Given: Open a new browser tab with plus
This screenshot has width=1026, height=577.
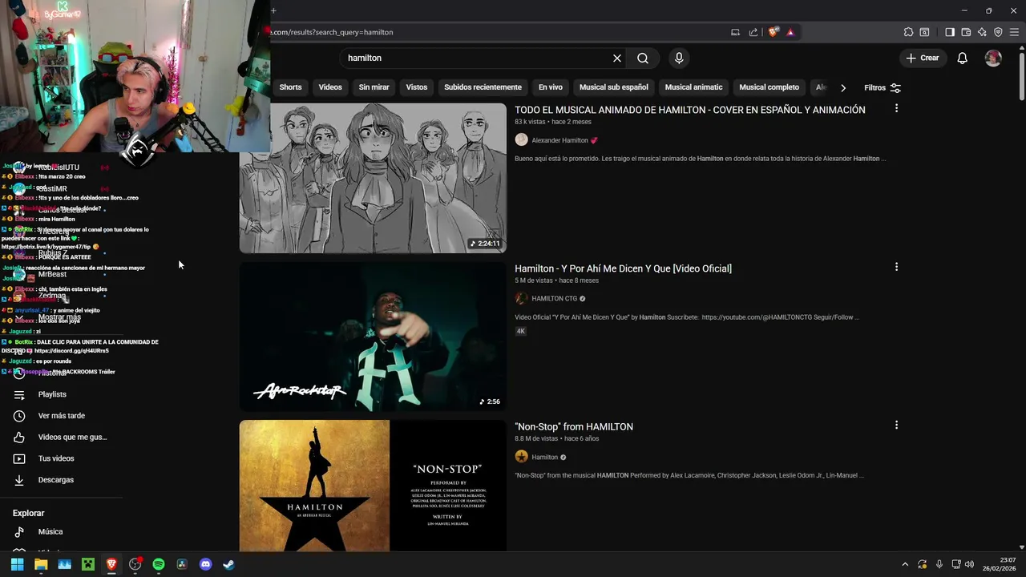Looking at the screenshot, I should point(273,10).
